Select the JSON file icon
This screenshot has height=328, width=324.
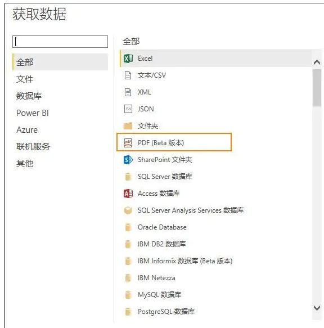[x=128, y=109]
